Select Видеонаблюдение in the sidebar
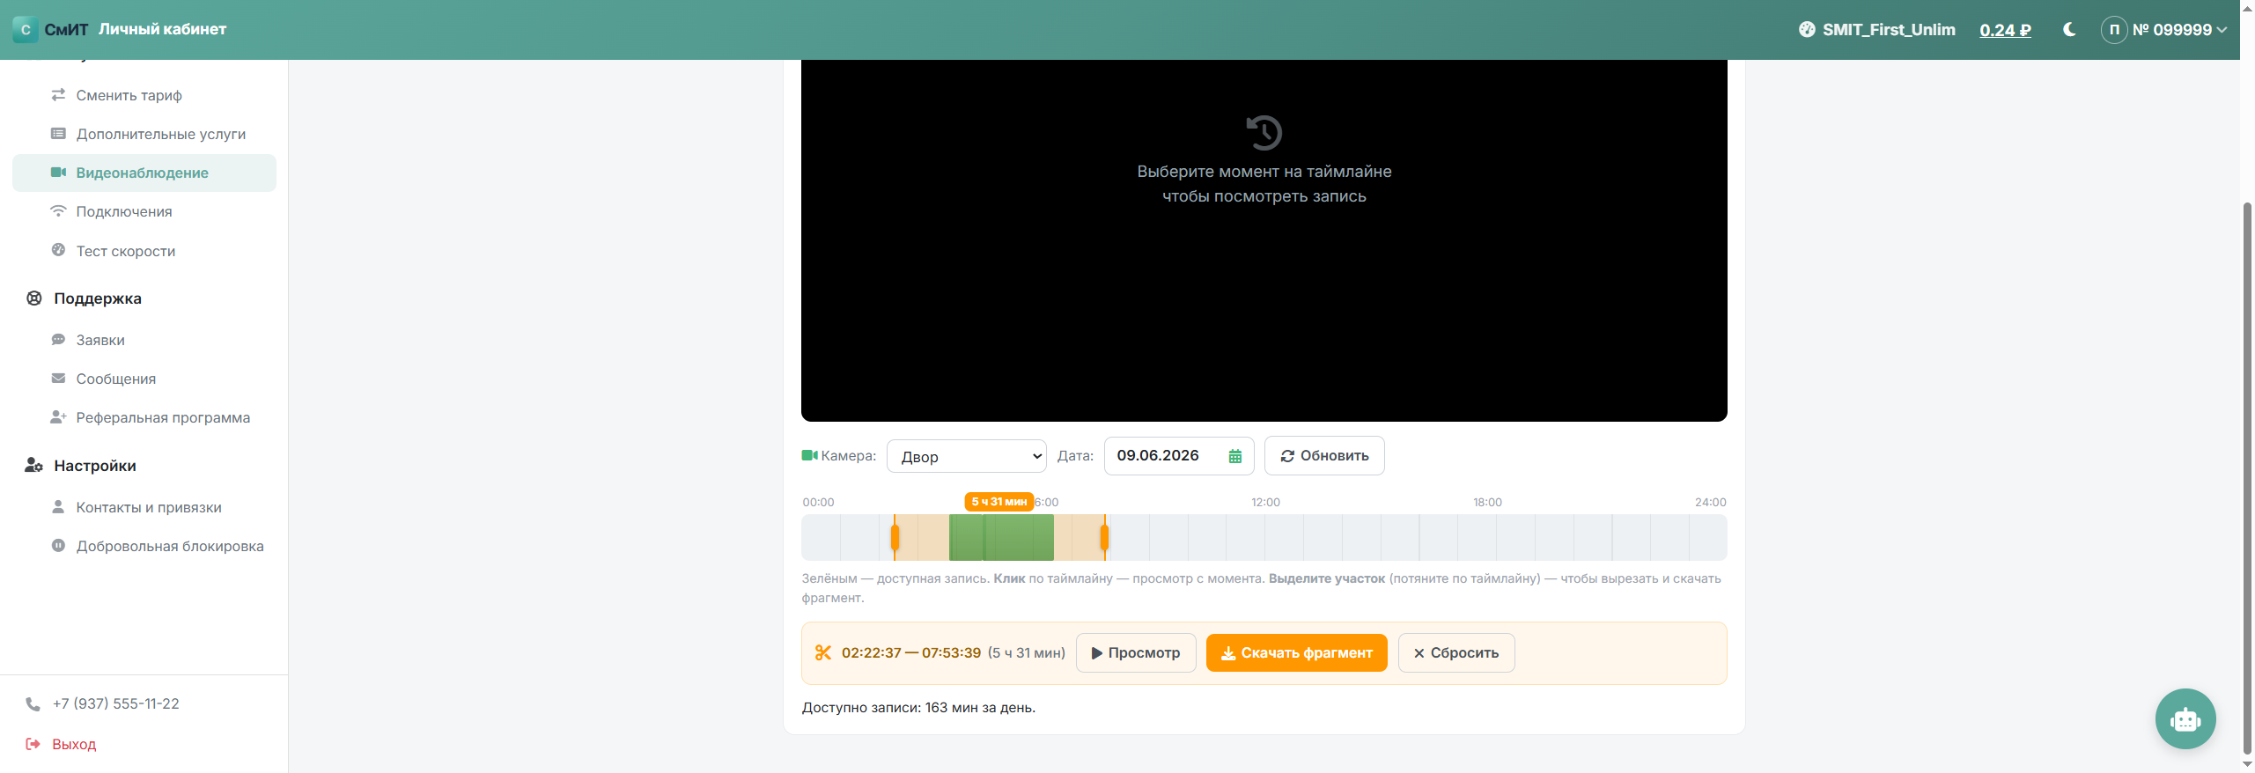Viewport: 2255px width, 773px height. 144,173
